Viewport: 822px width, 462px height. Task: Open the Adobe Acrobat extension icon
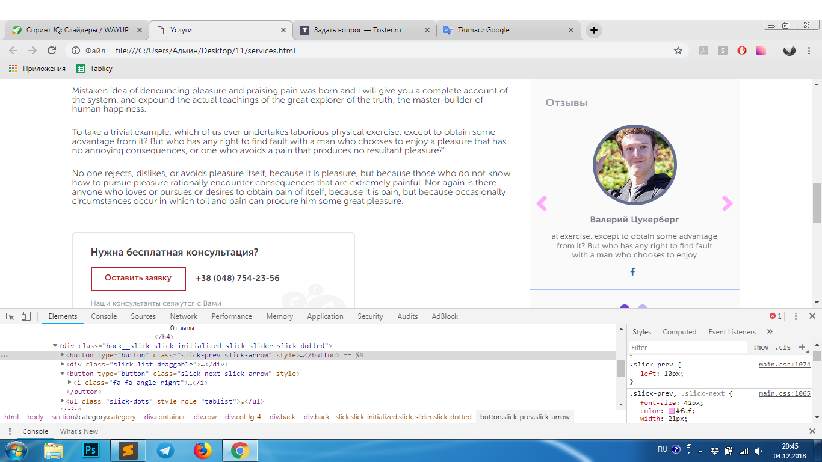click(703, 51)
